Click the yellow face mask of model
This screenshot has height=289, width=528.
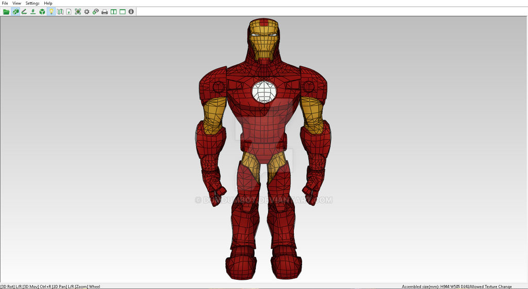point(265,40)
